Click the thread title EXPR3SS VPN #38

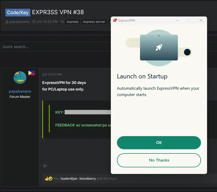pyautogui.click(x=58, y=12)
